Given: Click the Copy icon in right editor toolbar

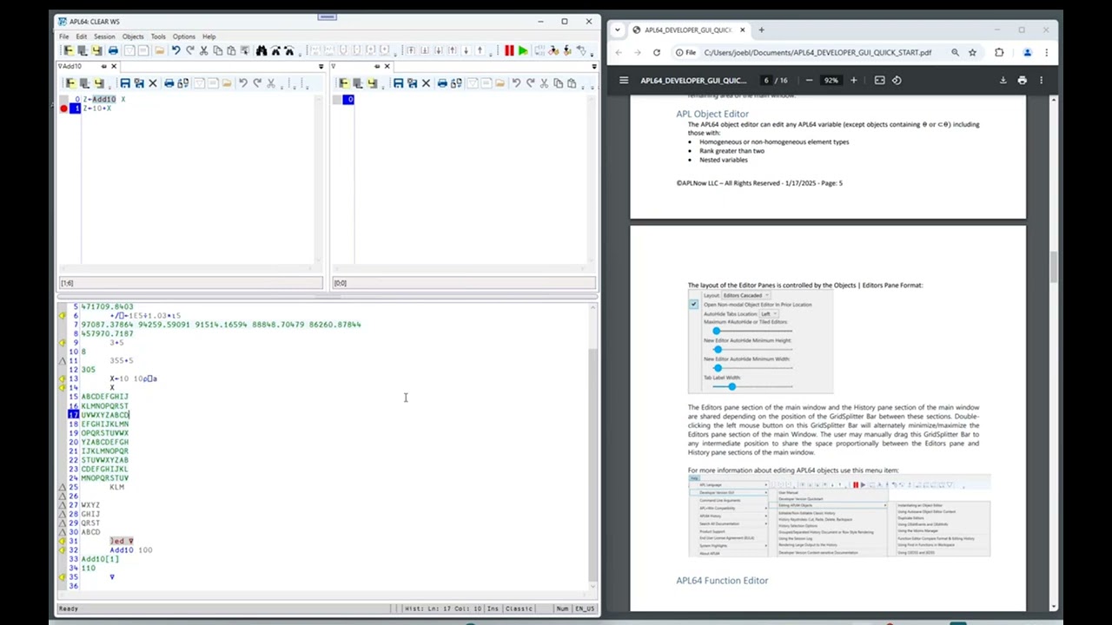Looking at the screenshot, I should point(558,83).
